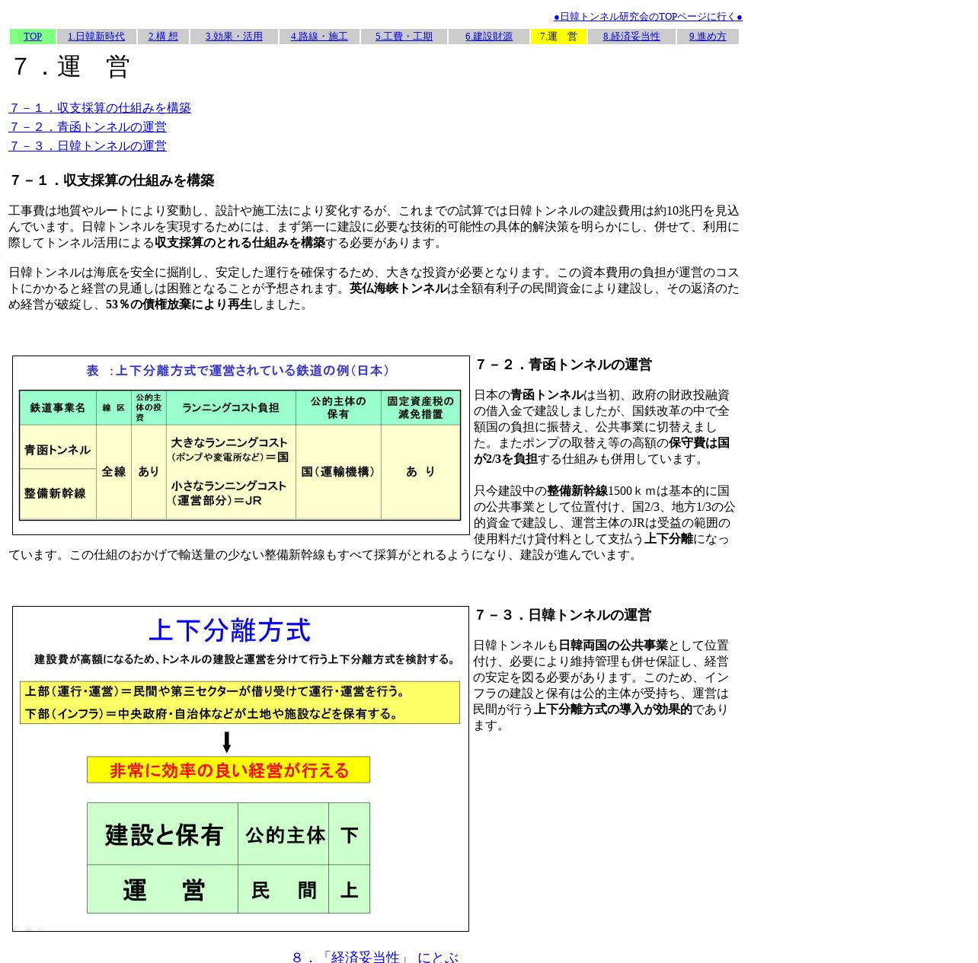Click the 建設と保有 cell in the diagram

click(x=163, y=834)
